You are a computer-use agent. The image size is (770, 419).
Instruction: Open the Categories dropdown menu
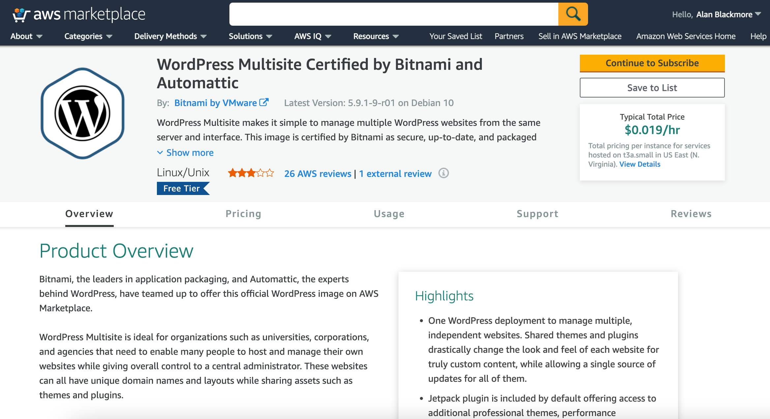point(88,36)
